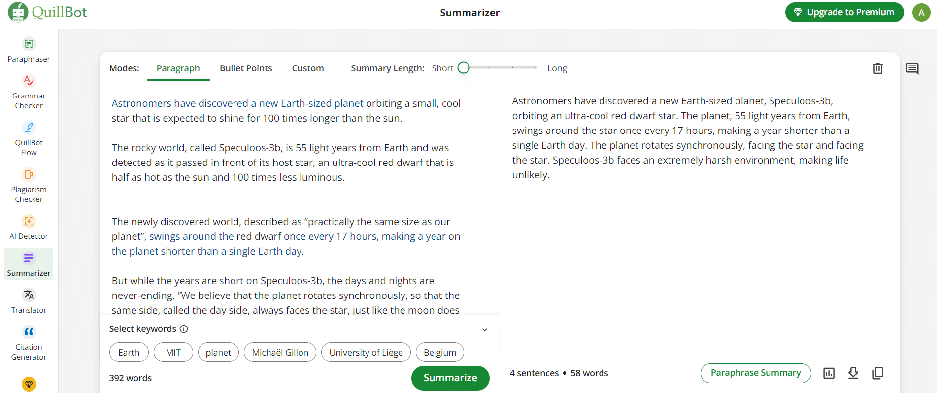The height and width of the screenshot is (393, 937).
Task: Open the Citation Generator
Action: [x=29, y=343]
